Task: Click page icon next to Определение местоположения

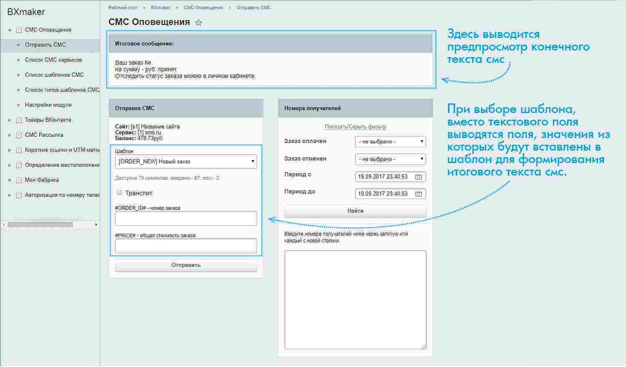Action: click(19, 165)
